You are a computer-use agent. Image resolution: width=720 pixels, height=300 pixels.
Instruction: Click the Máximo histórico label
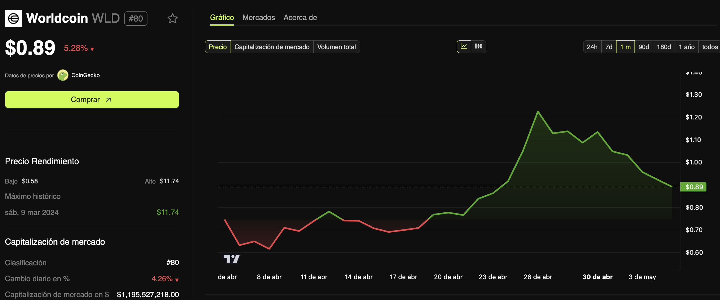click(x=33, y=196)
